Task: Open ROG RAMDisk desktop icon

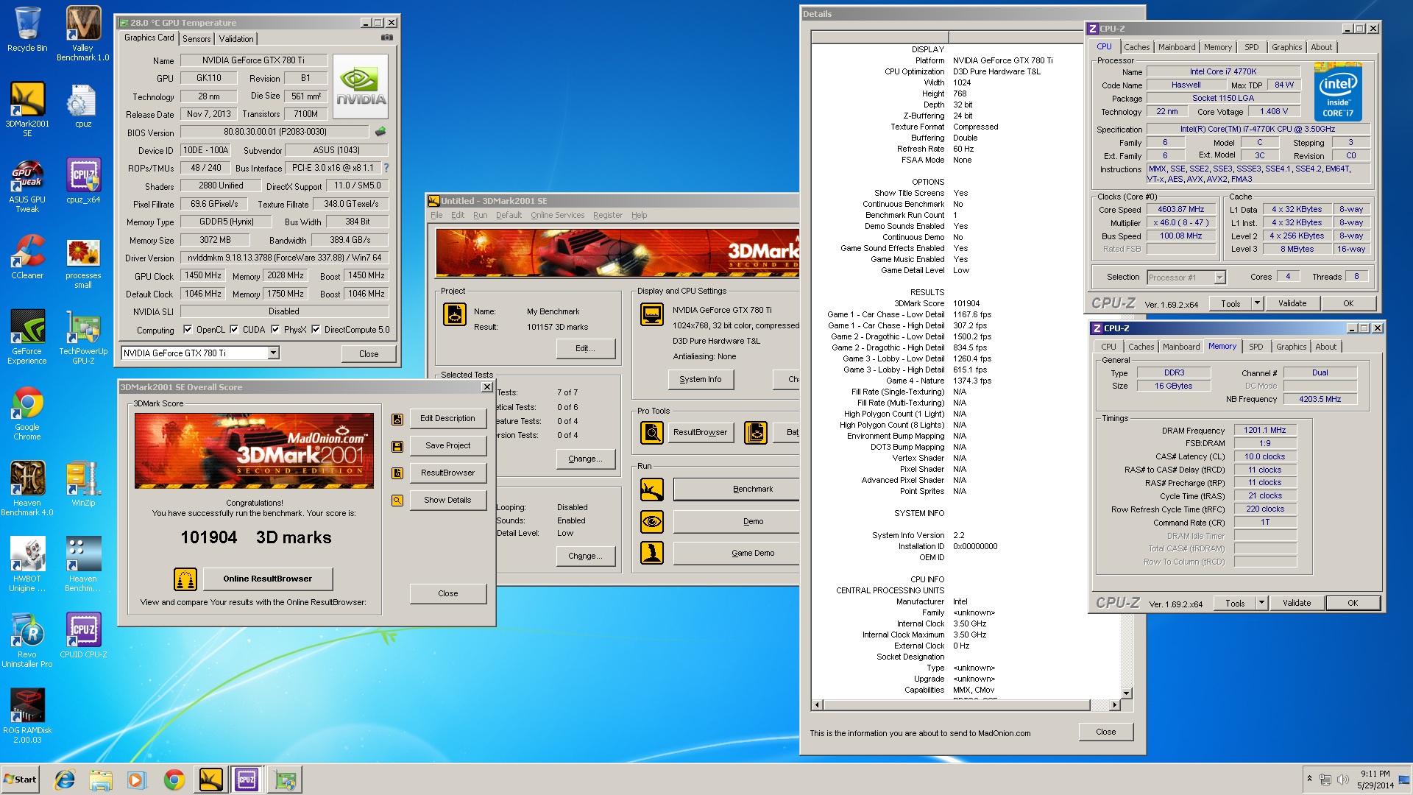Action: click(x=27, y=716)
